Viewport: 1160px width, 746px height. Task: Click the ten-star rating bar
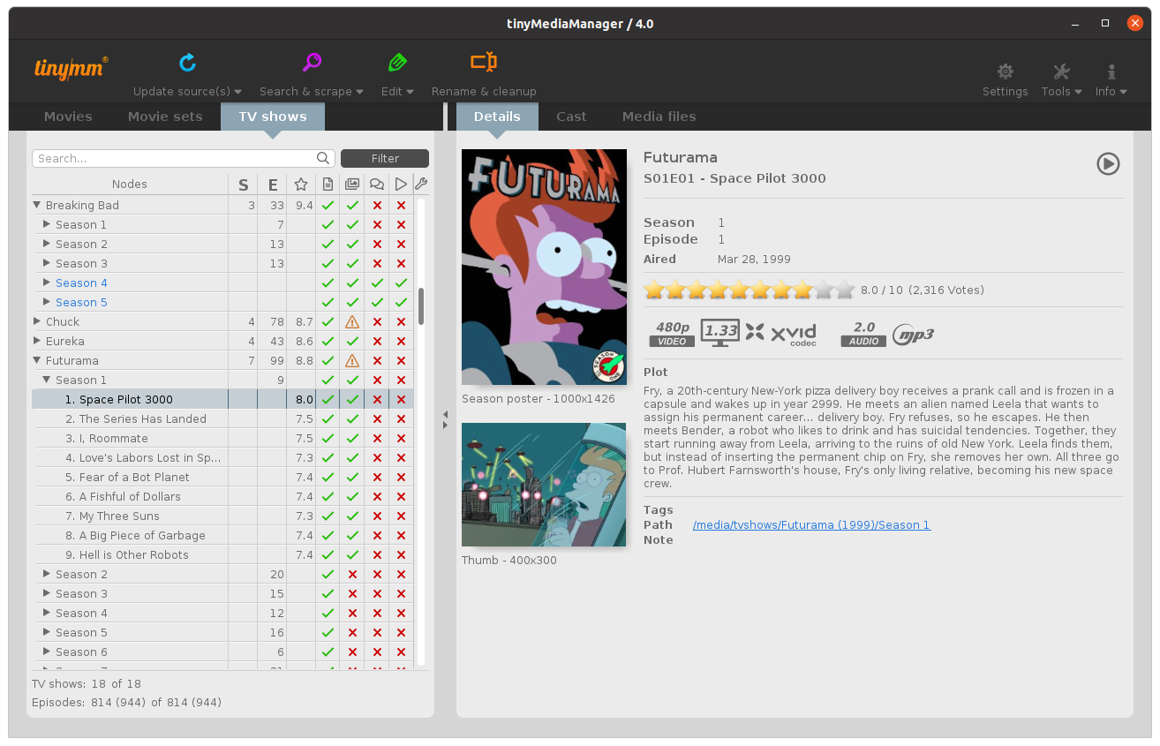coord(749,290)
